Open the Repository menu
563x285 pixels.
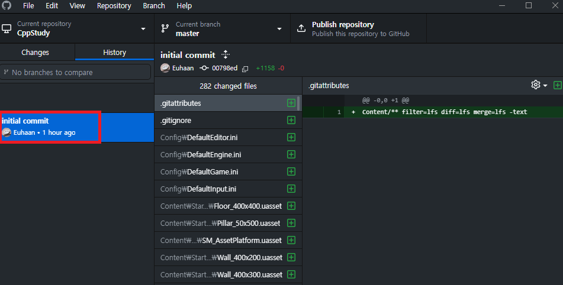coord(114,6)
